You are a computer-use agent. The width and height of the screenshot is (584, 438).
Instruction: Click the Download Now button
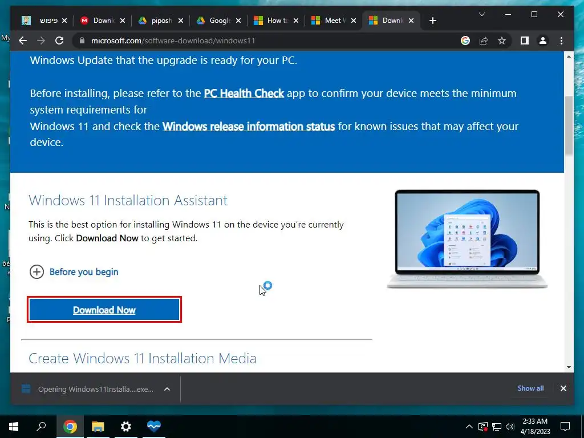point(104,310)
